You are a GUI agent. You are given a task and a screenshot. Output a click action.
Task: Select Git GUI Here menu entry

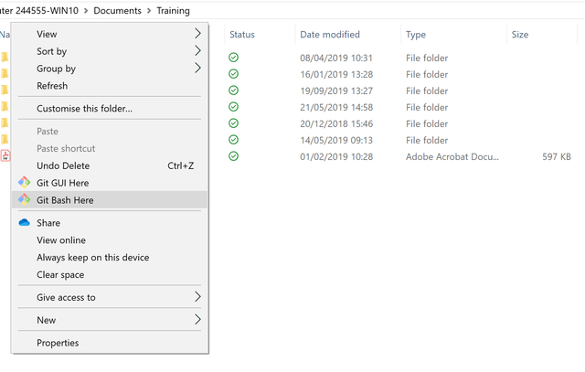point(110,183)
